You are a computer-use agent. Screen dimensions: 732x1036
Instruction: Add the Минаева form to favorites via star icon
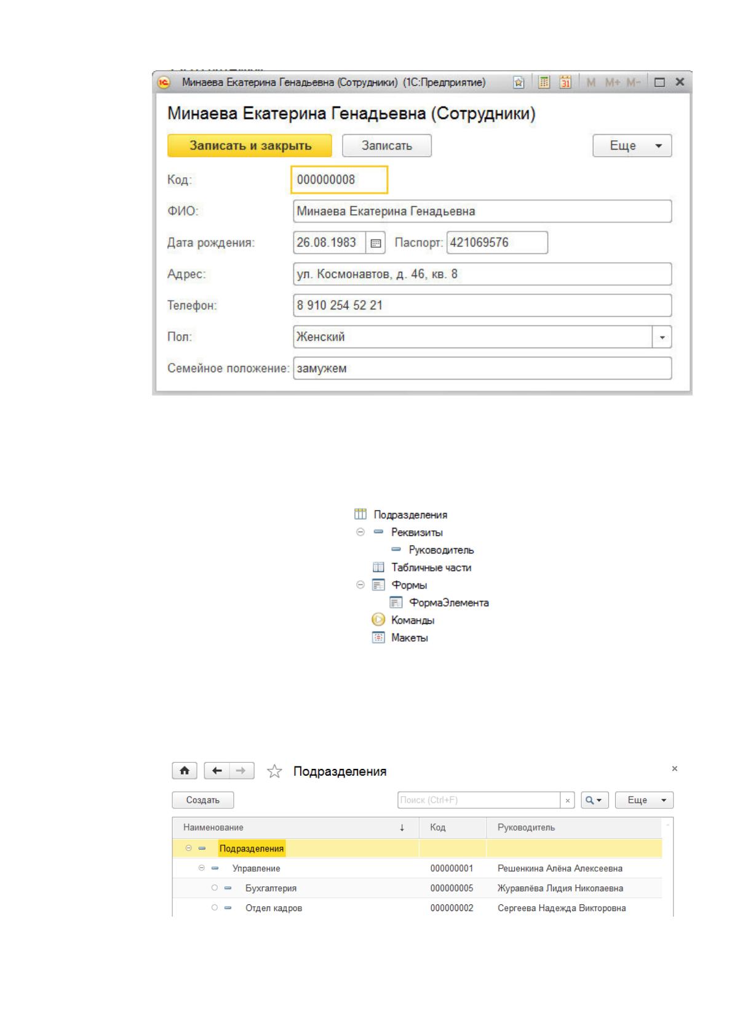pos(519,82)
